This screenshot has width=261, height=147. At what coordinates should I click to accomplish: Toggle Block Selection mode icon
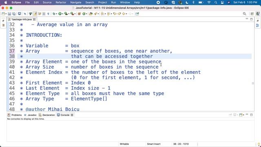[x=44, y=14]
